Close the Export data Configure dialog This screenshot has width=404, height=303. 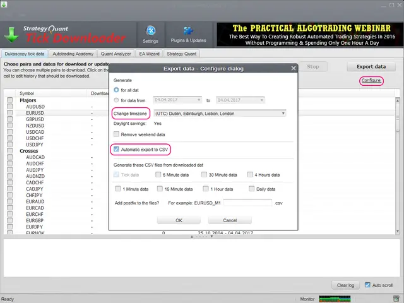pos(294,68)
